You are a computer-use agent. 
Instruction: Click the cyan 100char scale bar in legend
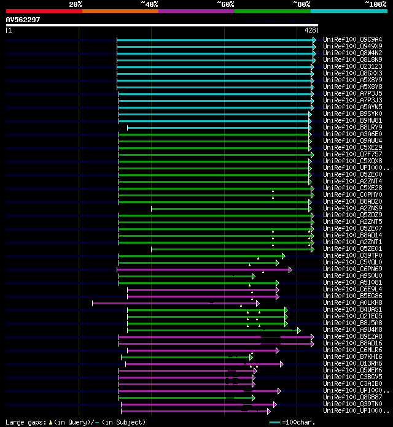pos(274,423)
